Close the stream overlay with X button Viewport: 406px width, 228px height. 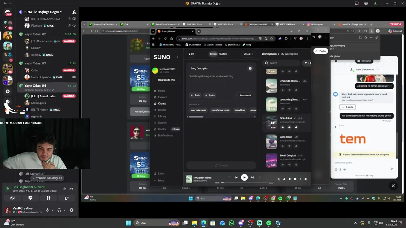click(393, 186)
